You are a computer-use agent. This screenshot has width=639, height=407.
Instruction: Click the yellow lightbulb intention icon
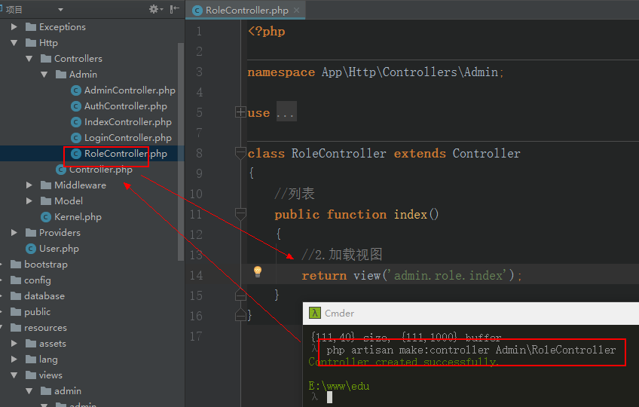click(257, 271)
